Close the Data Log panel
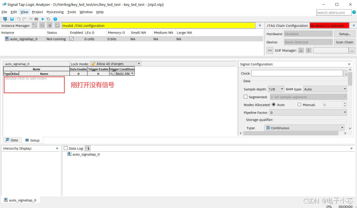The height and width of the screenshot is (208, 357). [x=351, y=148]
